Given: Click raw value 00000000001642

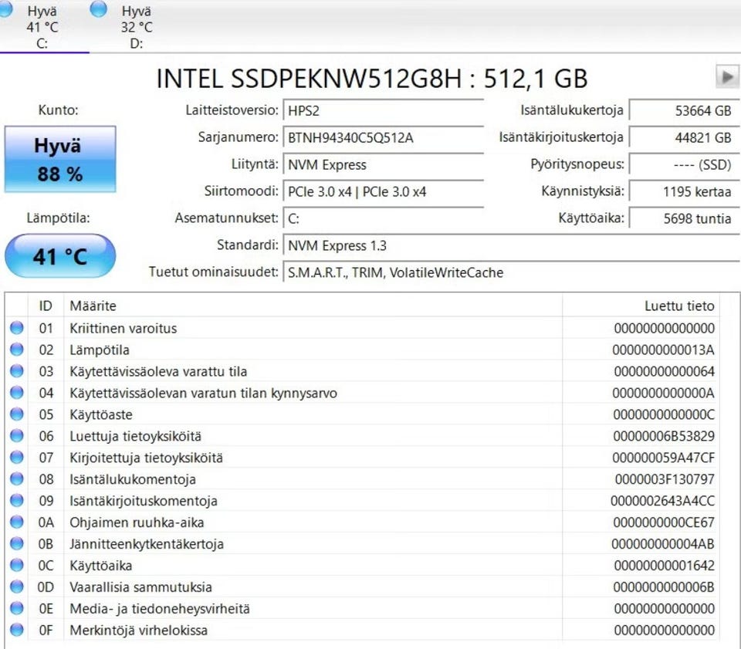Looking at the screenshot, I should pos(664,566).
